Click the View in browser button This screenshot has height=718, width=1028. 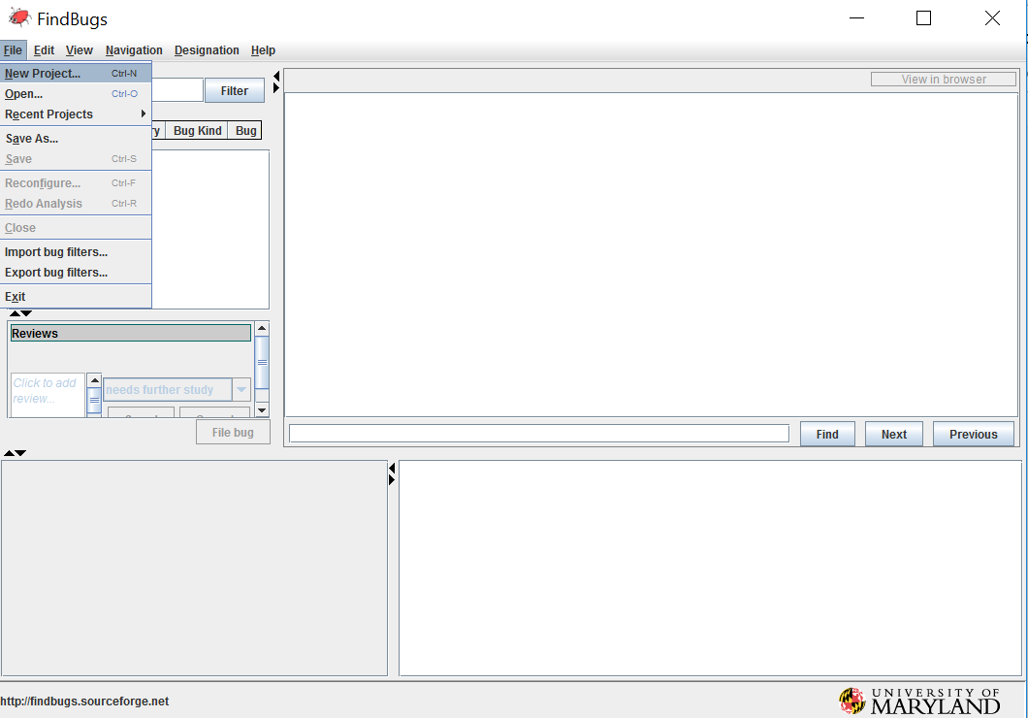944,80
